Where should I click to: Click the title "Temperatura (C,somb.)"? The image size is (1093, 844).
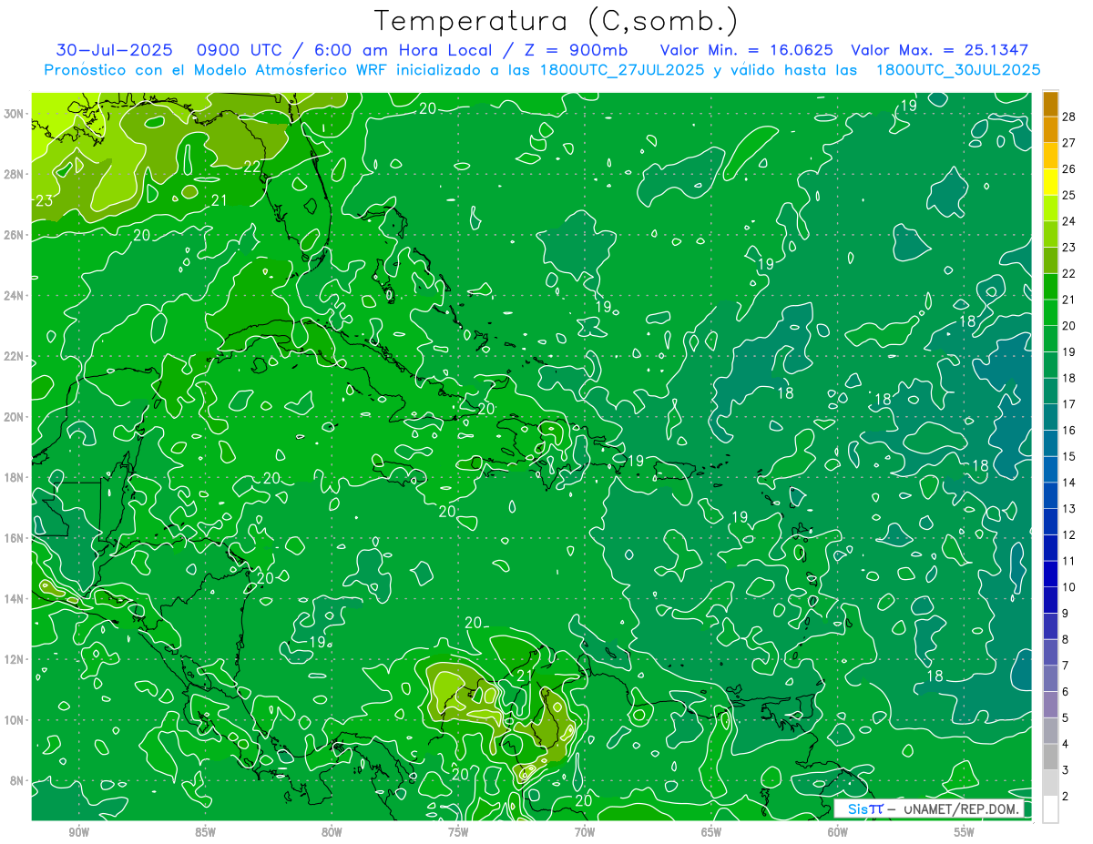pyautogui.click(x=557, y=21)
